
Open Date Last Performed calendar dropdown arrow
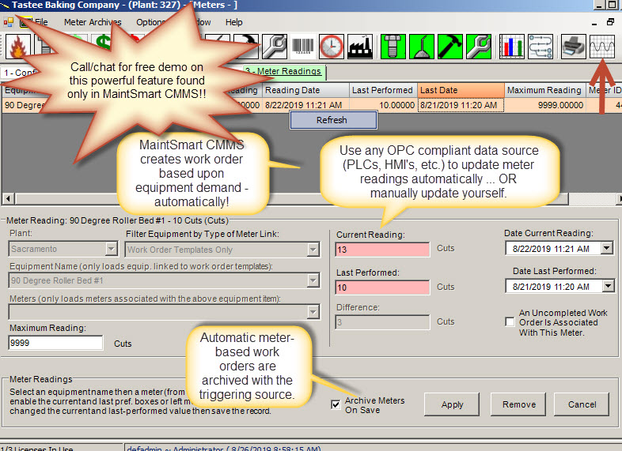[608, 286]
